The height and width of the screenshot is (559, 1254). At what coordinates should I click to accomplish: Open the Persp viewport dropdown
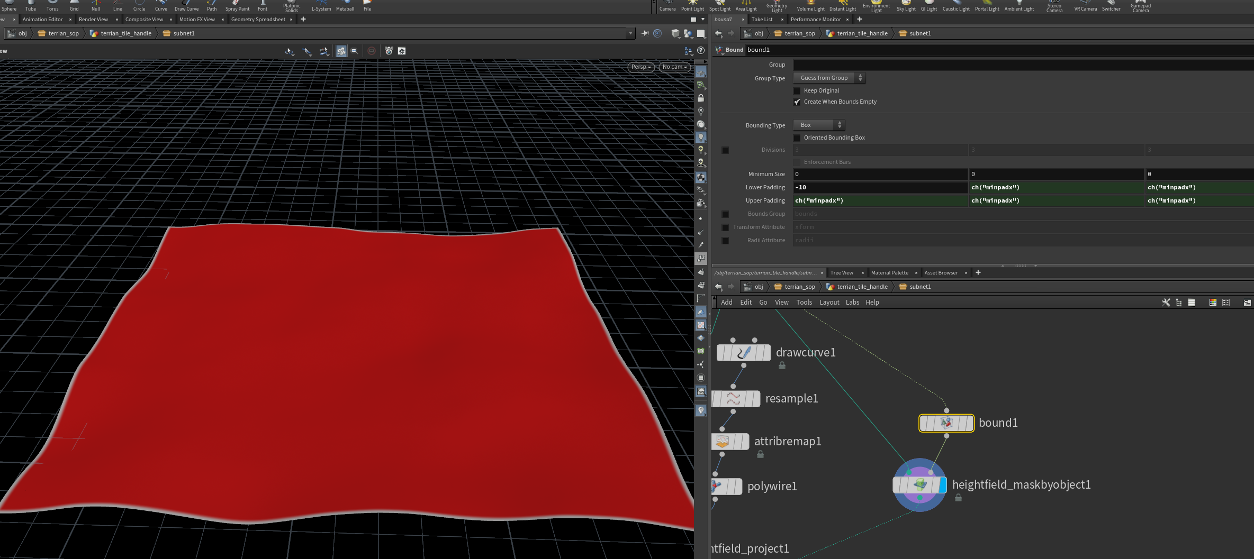(641, 67)
